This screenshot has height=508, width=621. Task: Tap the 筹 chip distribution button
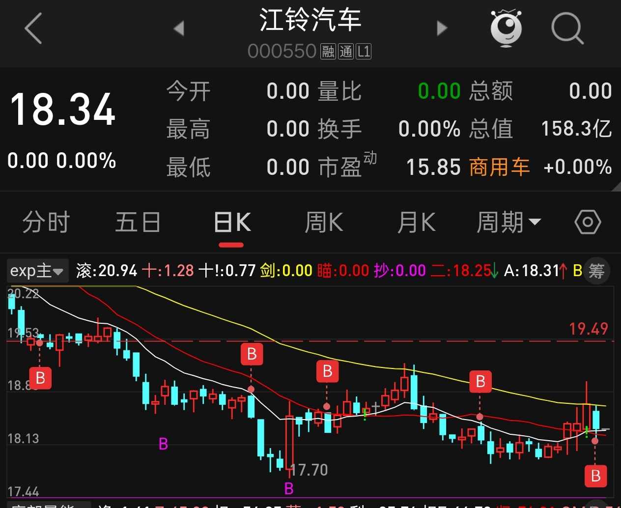coord(596,271)
